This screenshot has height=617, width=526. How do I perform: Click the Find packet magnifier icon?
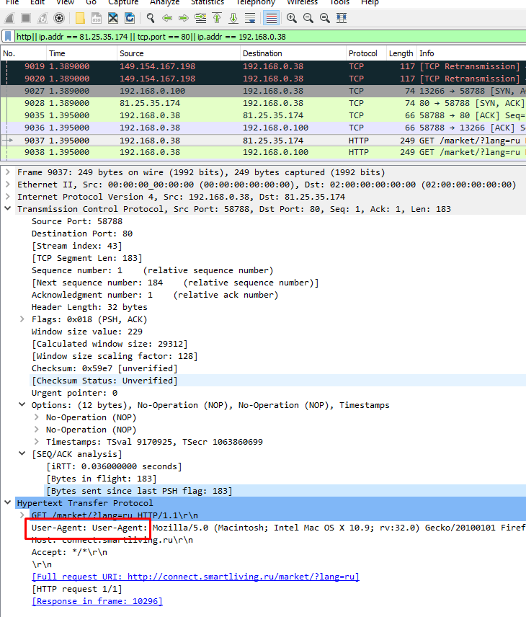151,18
